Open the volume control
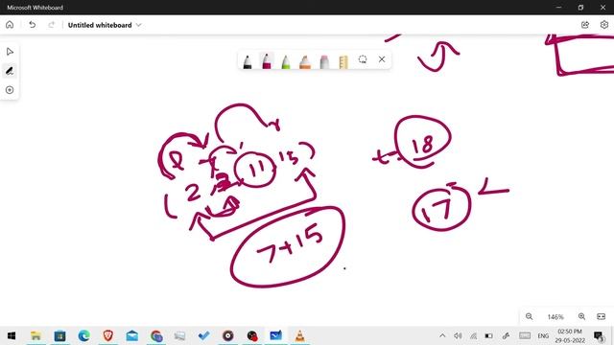 pos(458,335)
